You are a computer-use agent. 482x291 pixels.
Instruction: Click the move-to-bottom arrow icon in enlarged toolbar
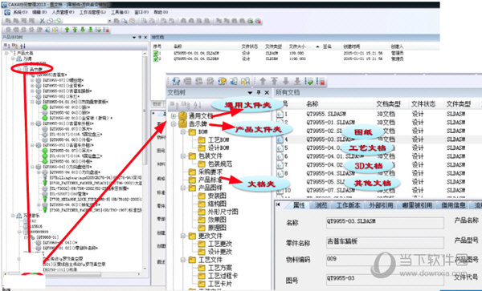click(297, 81)
